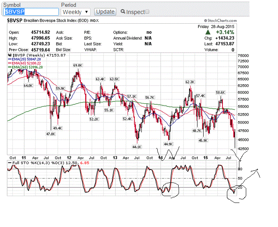Click the hand-drawn W pattern annotation
The width and height of the screenshot is (278, 227).
pyautogui.click(x=168, y=153)
